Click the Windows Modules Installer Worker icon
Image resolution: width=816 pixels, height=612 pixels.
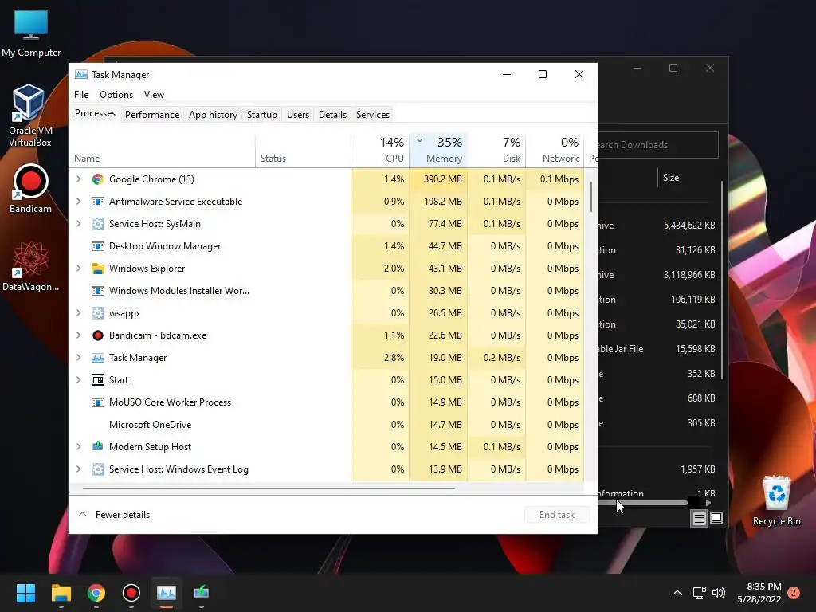[x=98, y=291]
